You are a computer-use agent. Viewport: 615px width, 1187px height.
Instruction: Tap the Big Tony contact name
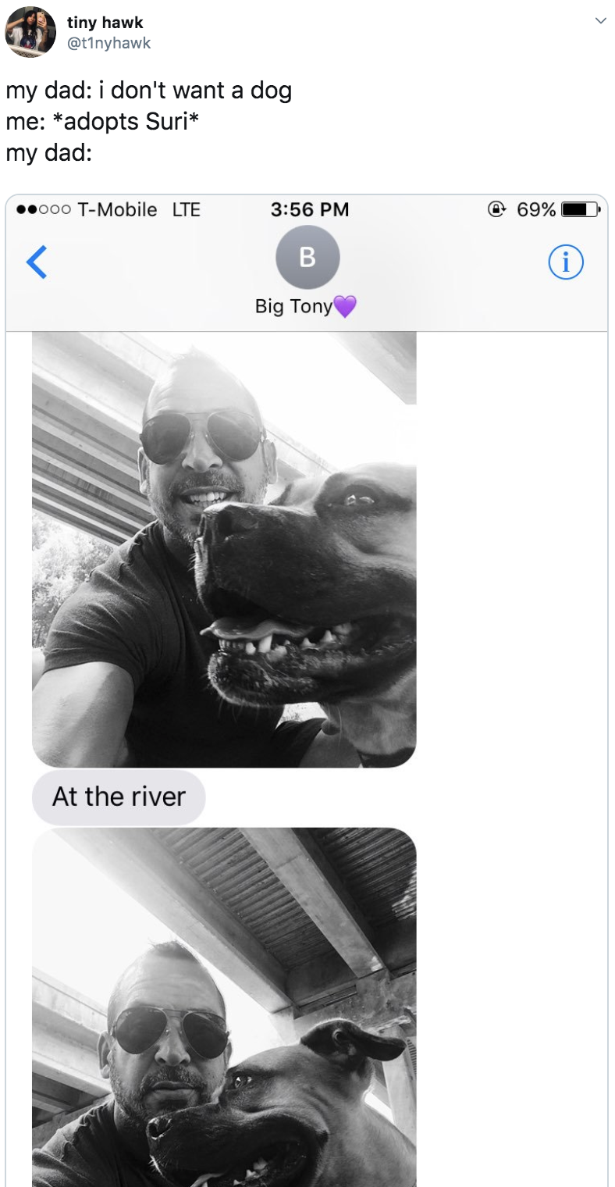[x=293, y=306]
